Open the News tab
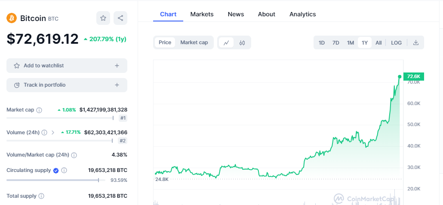 point(236,14)
